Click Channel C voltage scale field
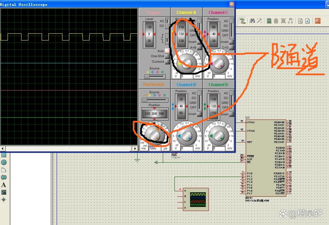The height and width of the screenshot is (225, 329). click(x=219, y=76)
